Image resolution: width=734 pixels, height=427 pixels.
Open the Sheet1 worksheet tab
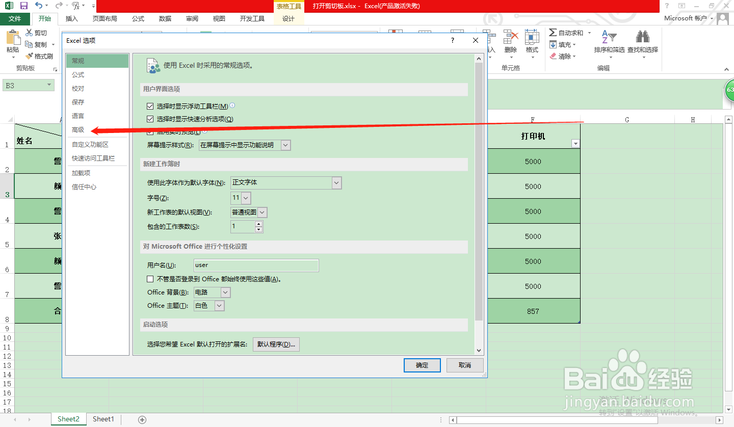103,419
